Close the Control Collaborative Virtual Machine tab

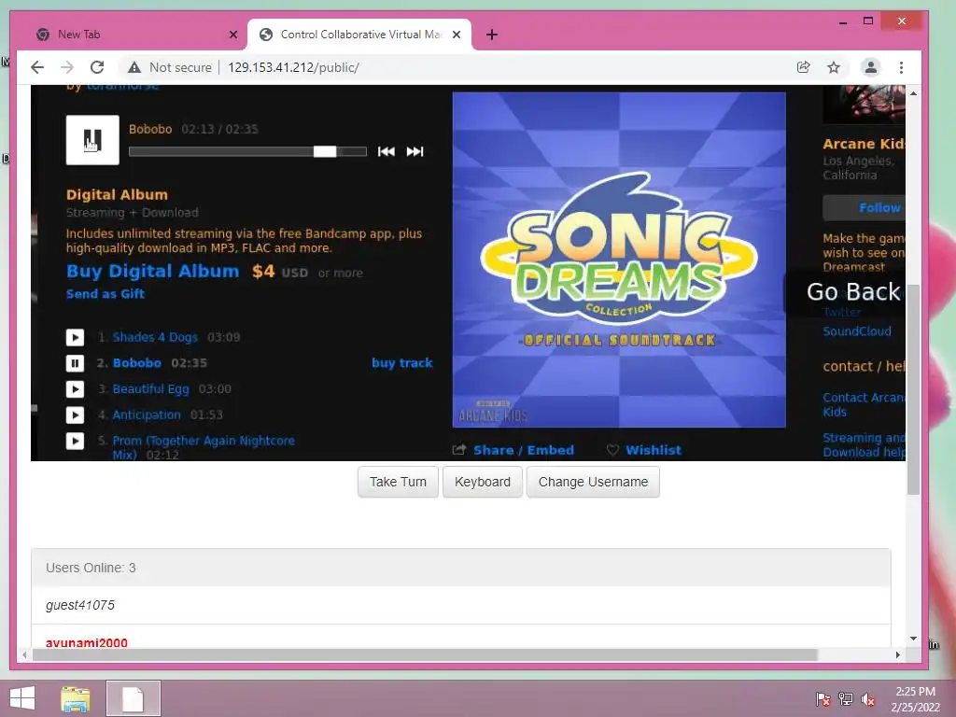pos(456,35)
